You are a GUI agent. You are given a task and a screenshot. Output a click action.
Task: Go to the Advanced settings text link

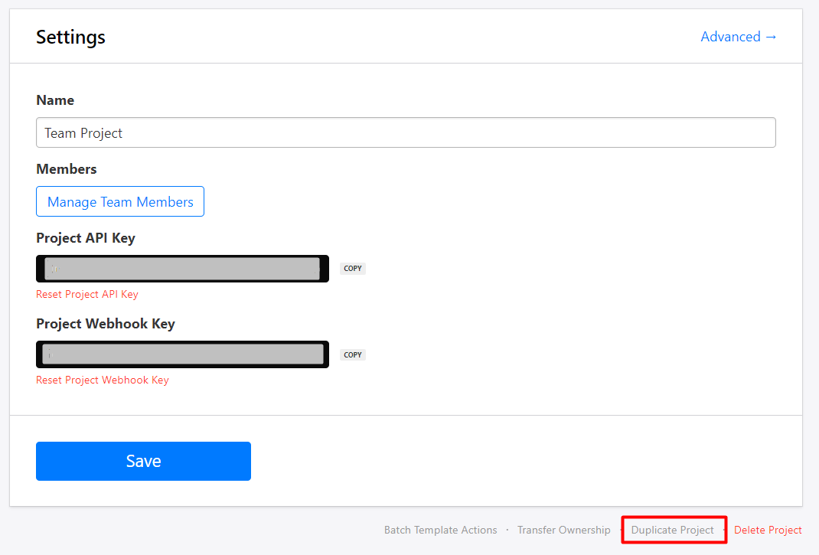pos(730,37)
